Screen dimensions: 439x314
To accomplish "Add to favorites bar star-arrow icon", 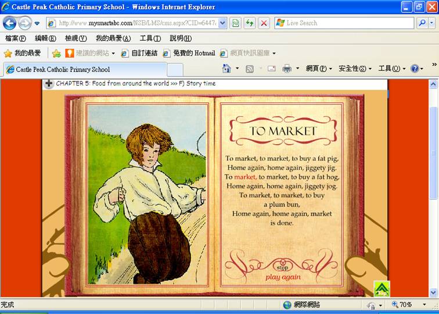I will [x=56, y=53].
